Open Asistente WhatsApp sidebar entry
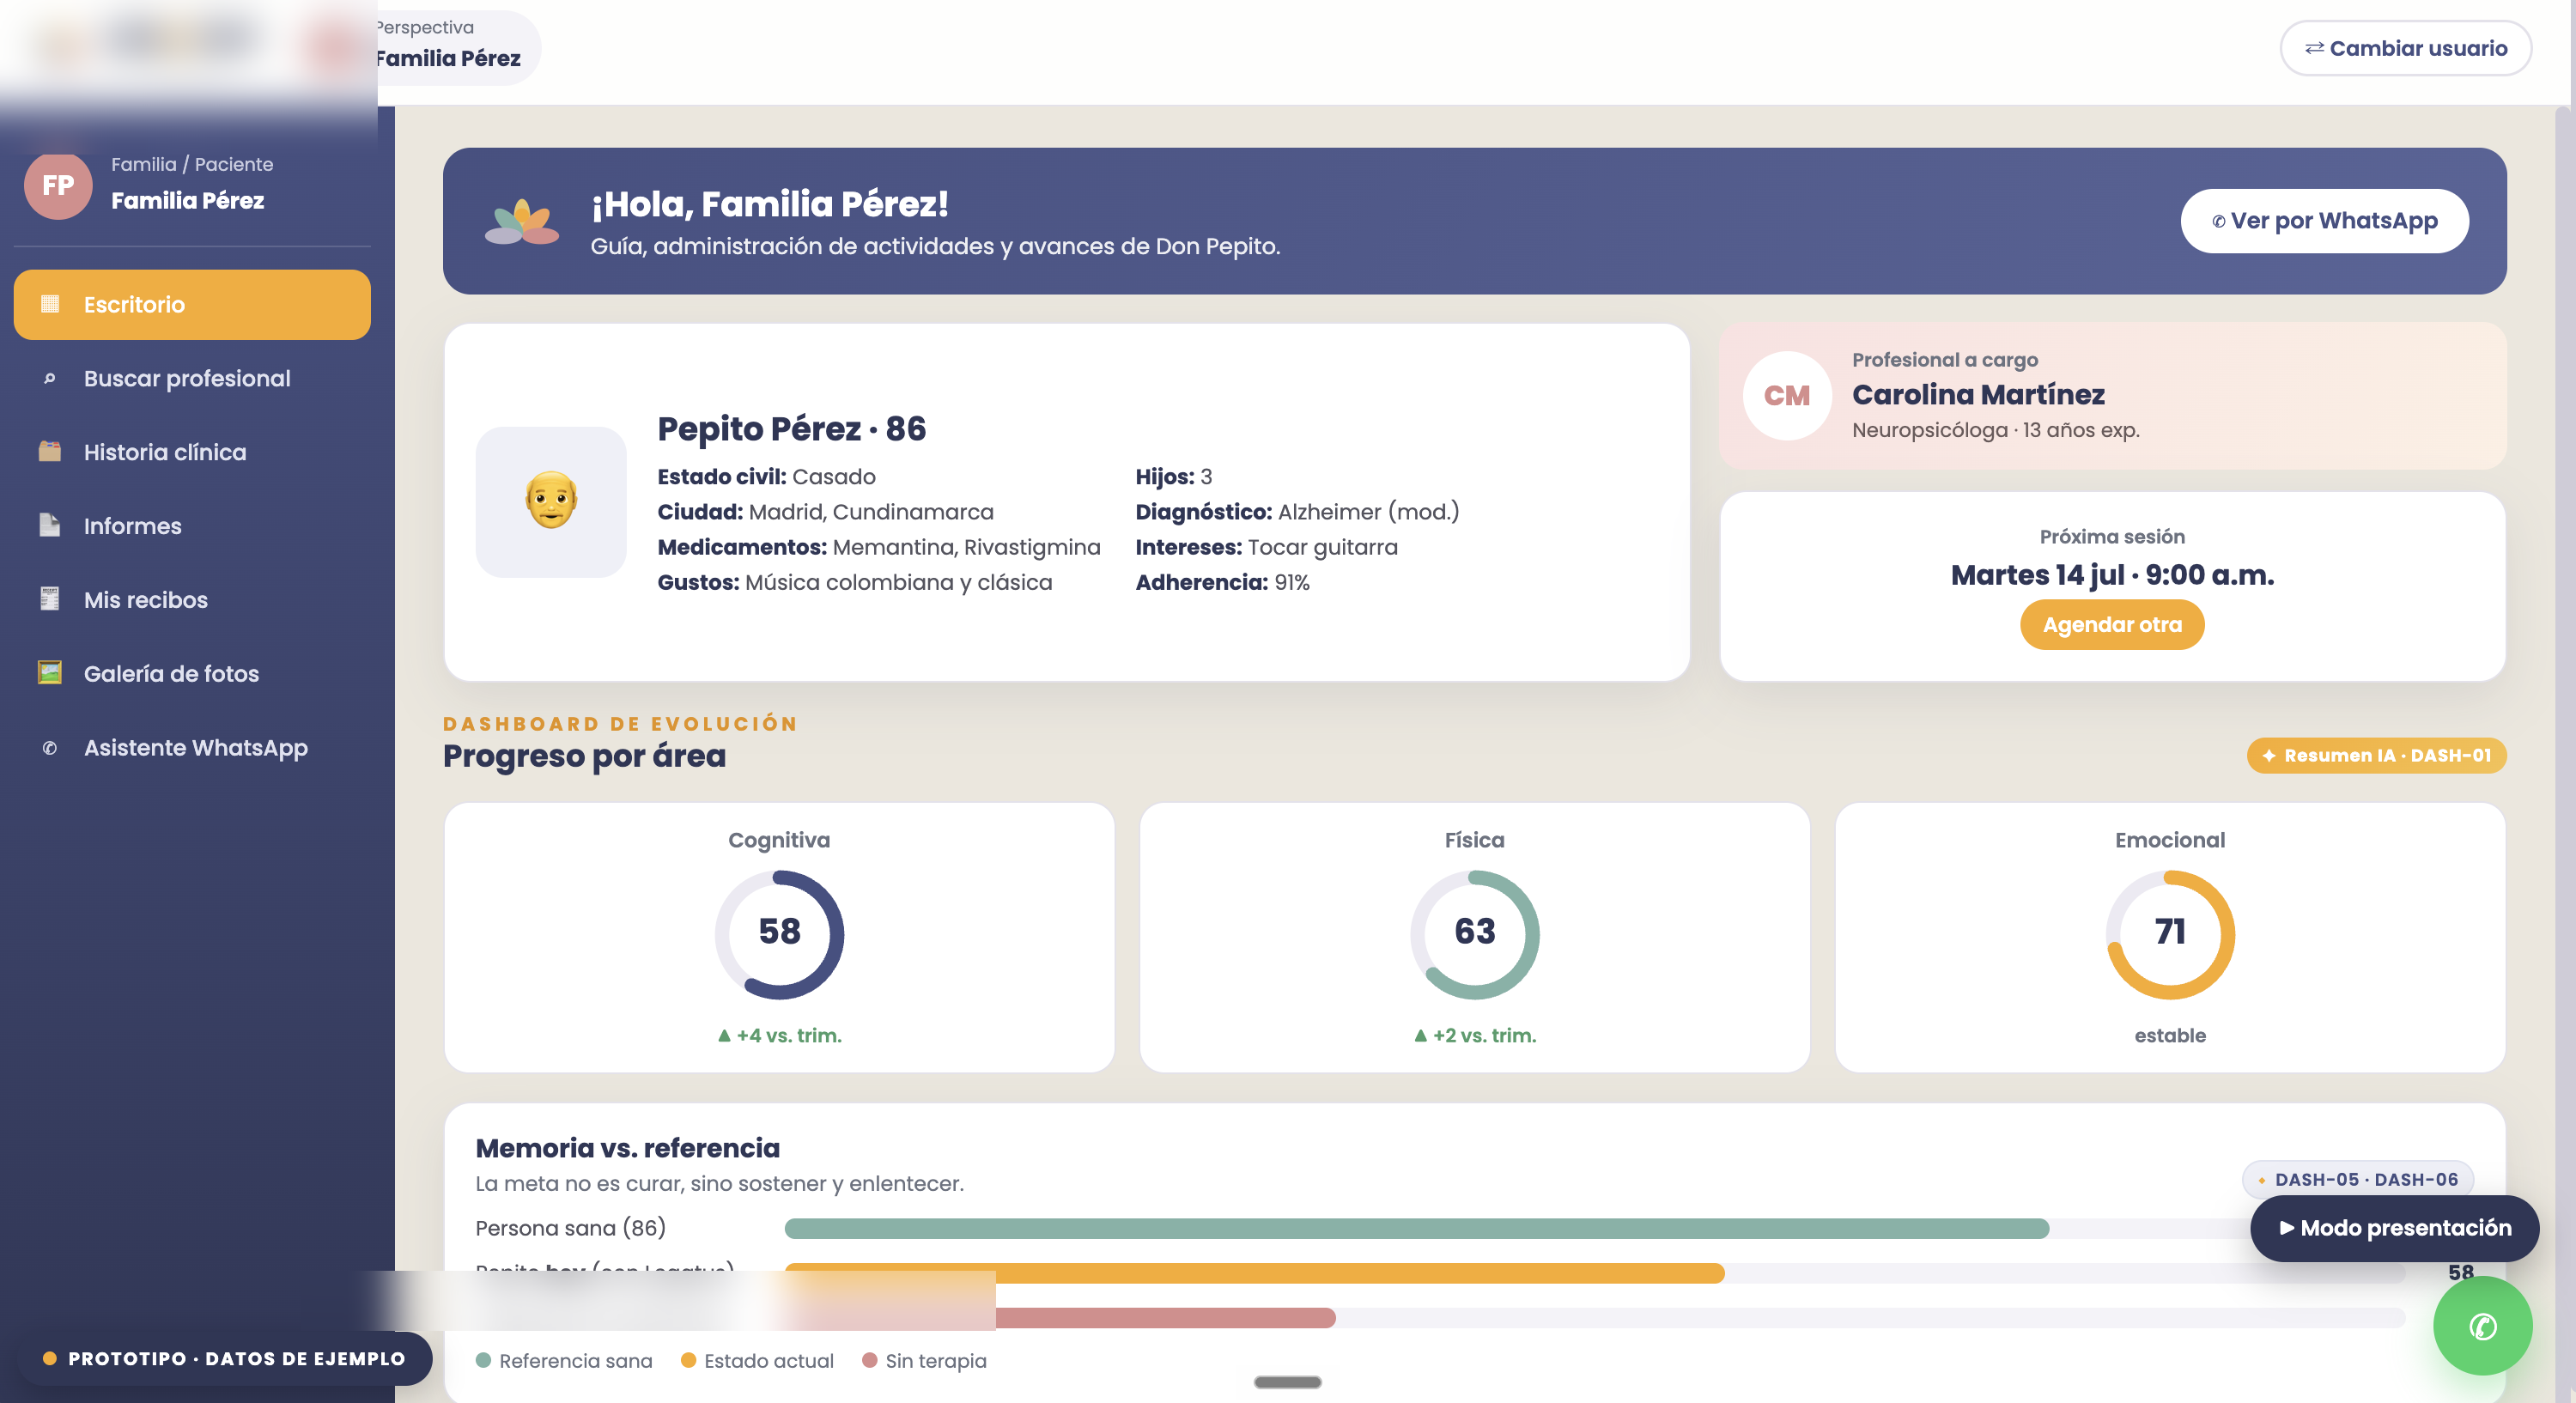2576x1403 pixels. 192,748
